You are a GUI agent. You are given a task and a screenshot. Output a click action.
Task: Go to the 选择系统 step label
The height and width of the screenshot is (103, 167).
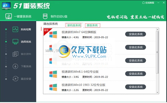coord(26,42)
